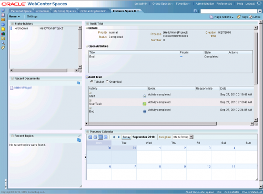Switch to the My Group Spaces tab
The width and height of the screenshot is (263, 194).
pyautogui.click(x=65, y=11)
